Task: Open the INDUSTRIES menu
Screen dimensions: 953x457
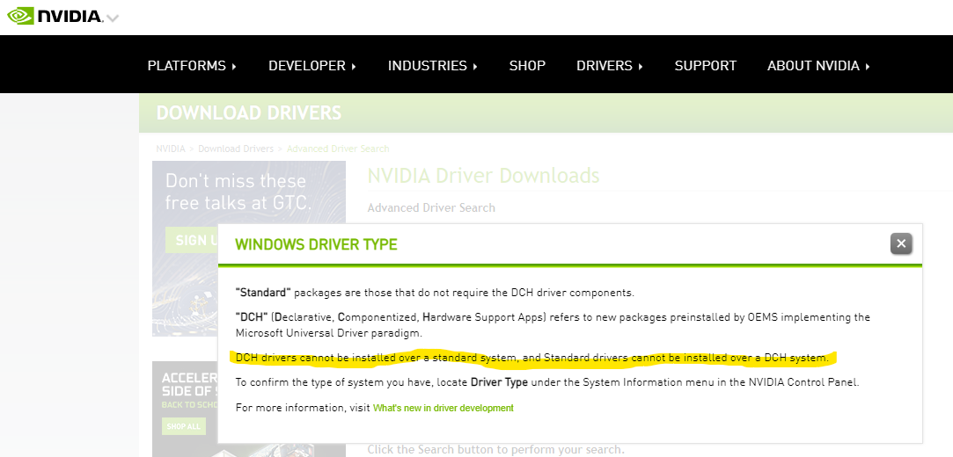Action: [433, 66]
